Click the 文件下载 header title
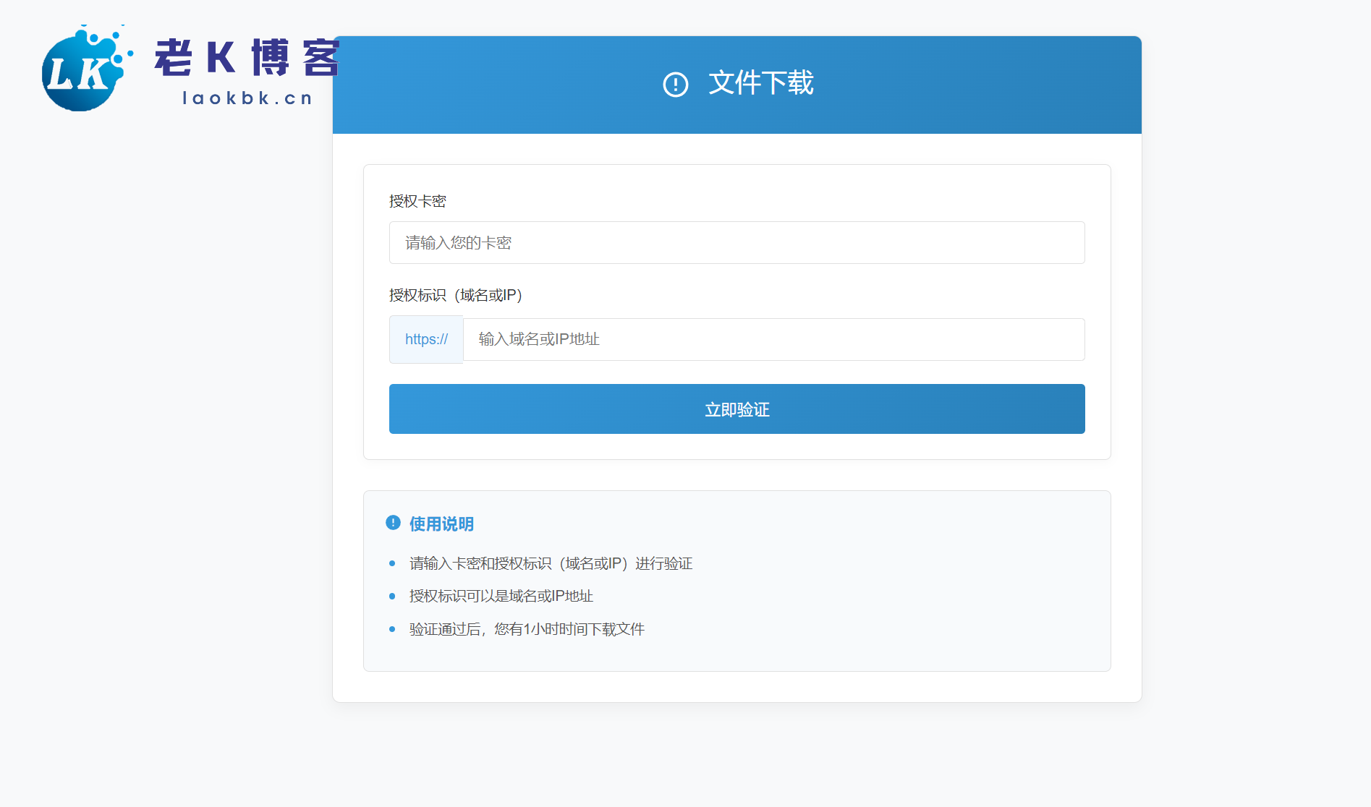Viewport: 1371px width, 807px height. click(x=760, y=83)
